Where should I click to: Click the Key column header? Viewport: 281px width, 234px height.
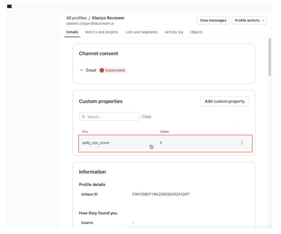point(85,132)
